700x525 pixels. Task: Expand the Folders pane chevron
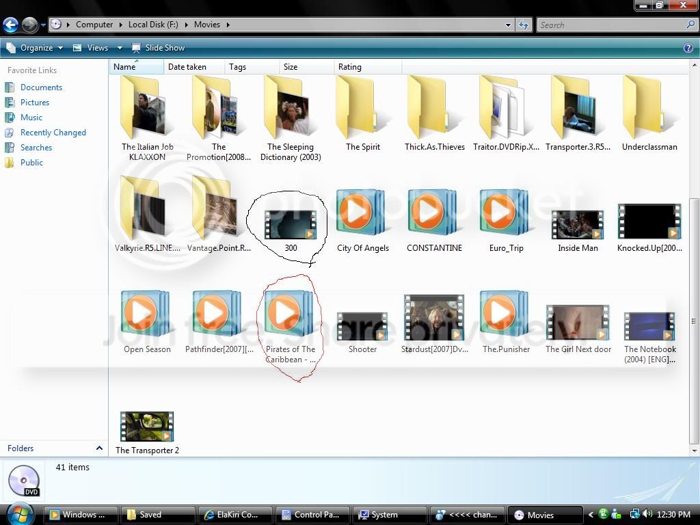(x=99, y=448)
